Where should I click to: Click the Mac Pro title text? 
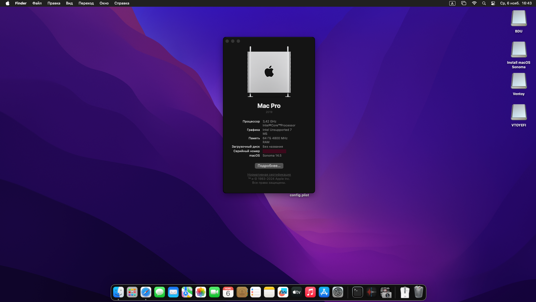[269, 106]
